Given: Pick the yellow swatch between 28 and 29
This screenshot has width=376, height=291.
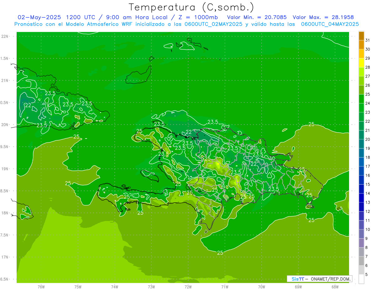Looking at the screenshot, I should click(361, 63).
